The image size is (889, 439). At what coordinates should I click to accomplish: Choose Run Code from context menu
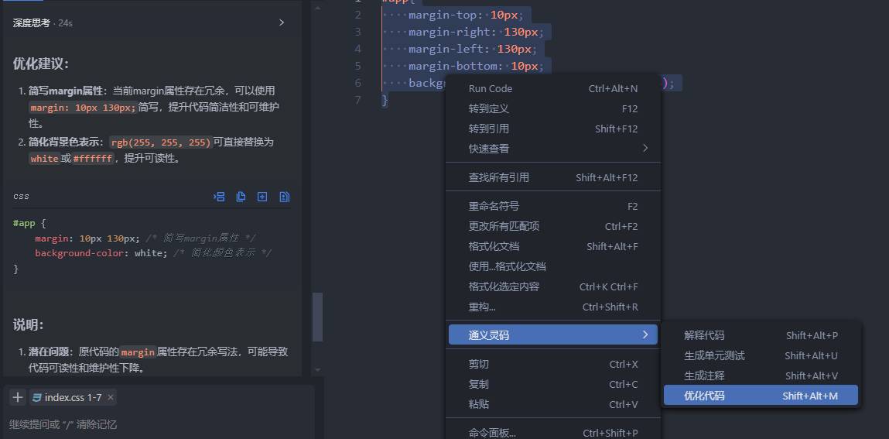click(552, 88)
